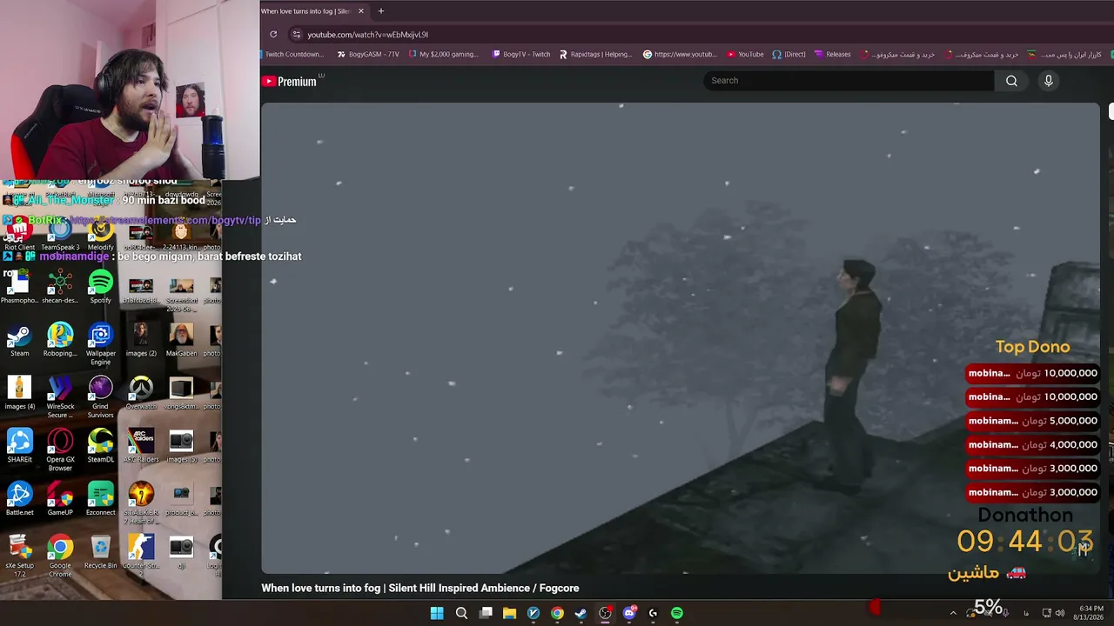Open the 'My $2,000 gaming' bookmark
Viewport: 1114px width, 626px height.
point(443,54)
